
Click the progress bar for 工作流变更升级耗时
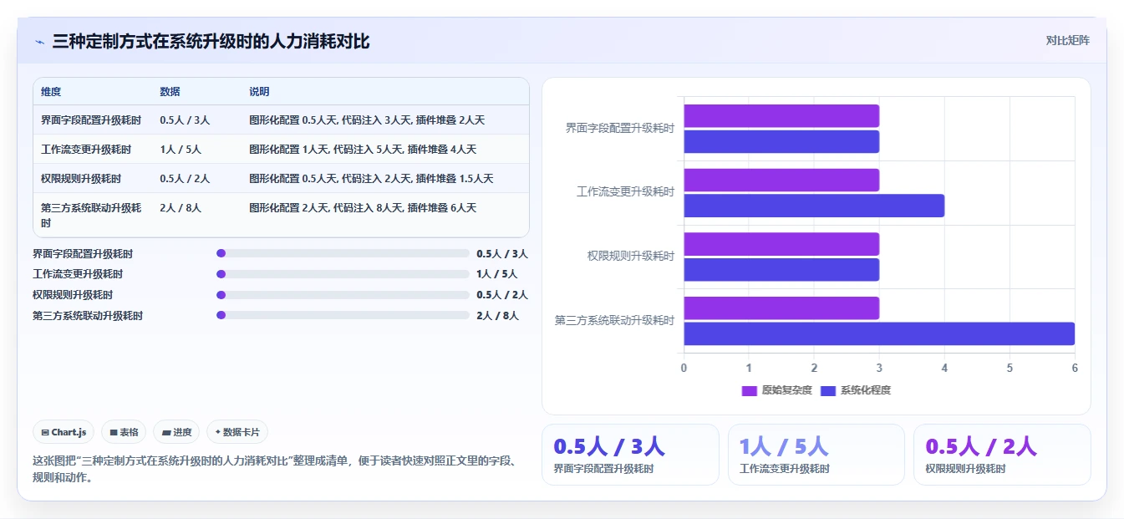tap(343, 274)
